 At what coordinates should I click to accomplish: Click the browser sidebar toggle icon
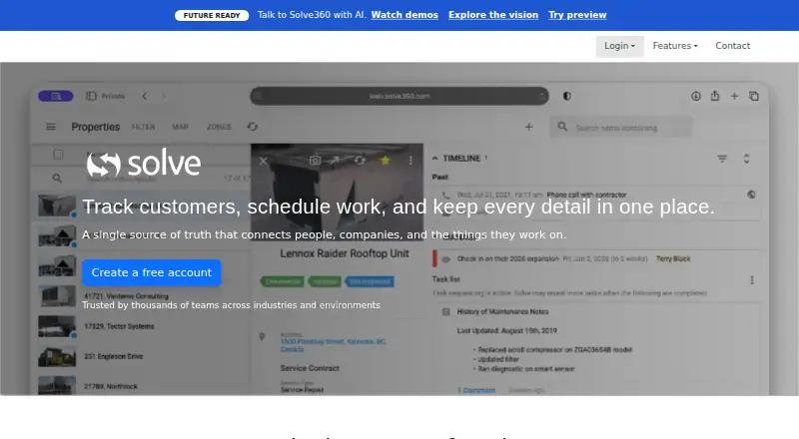pyautogui.click(x=91, y=96)
